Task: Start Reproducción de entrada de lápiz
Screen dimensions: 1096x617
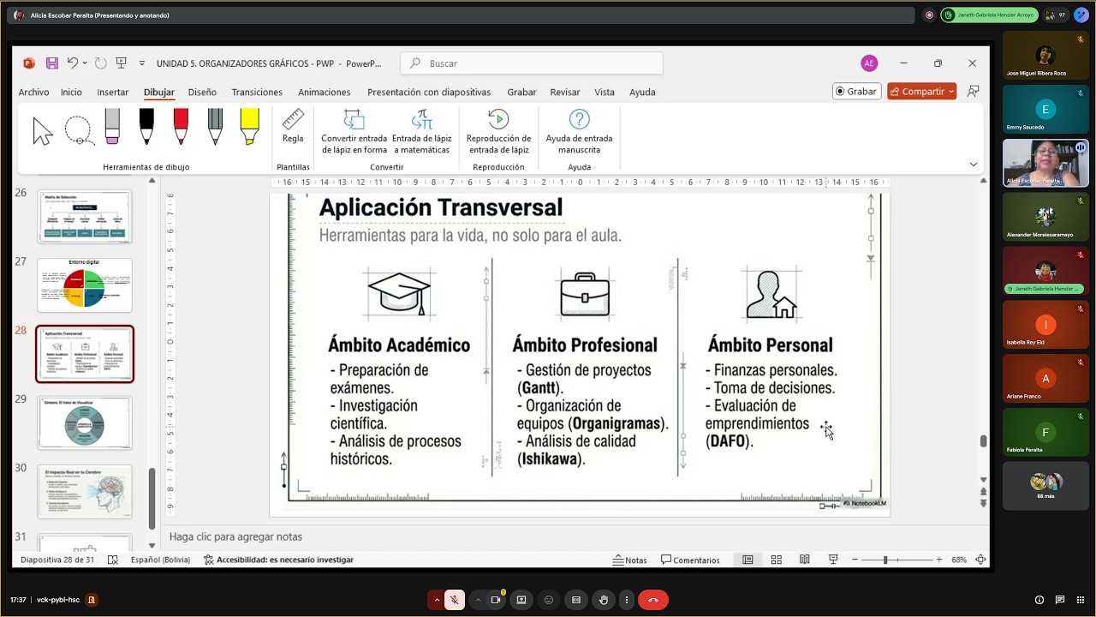Action: 498,132
